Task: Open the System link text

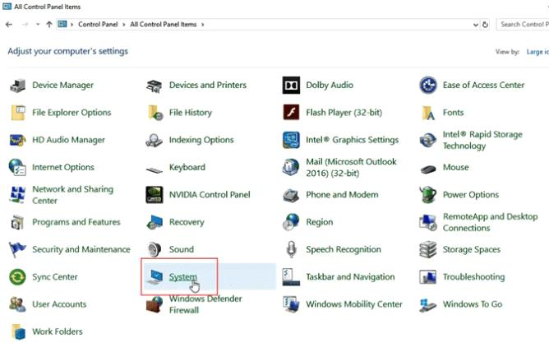Action: coord(182,276)
